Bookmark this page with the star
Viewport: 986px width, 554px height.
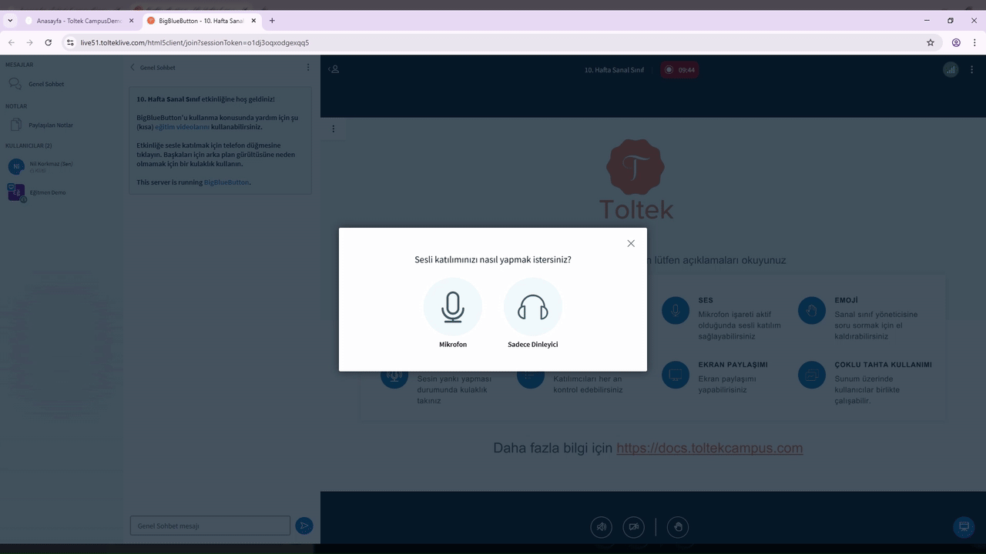point(931,42)
